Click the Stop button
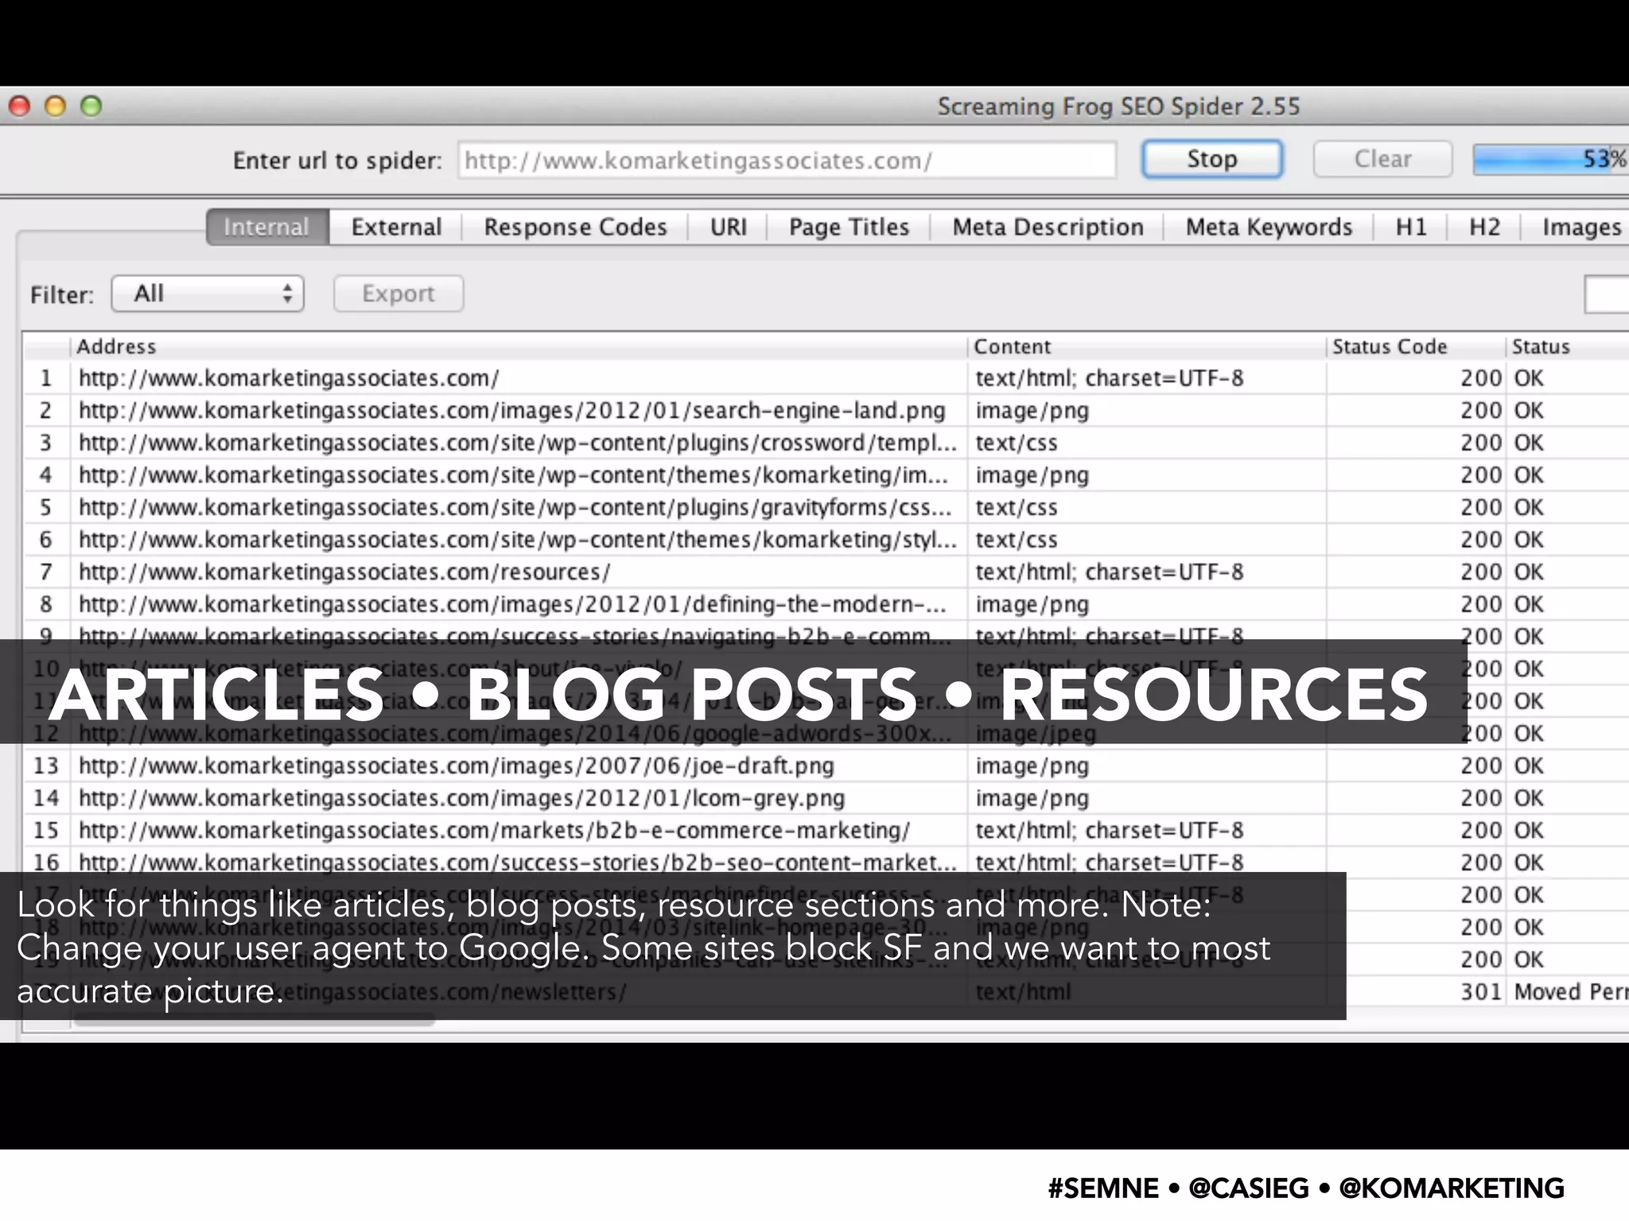Screen dimensions: 1629x1221 [1211, 159]
